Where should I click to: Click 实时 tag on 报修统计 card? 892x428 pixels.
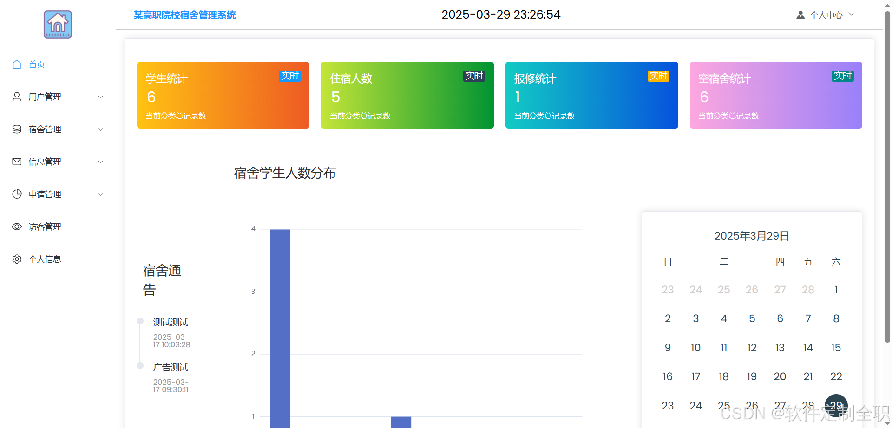coord(658,76)
